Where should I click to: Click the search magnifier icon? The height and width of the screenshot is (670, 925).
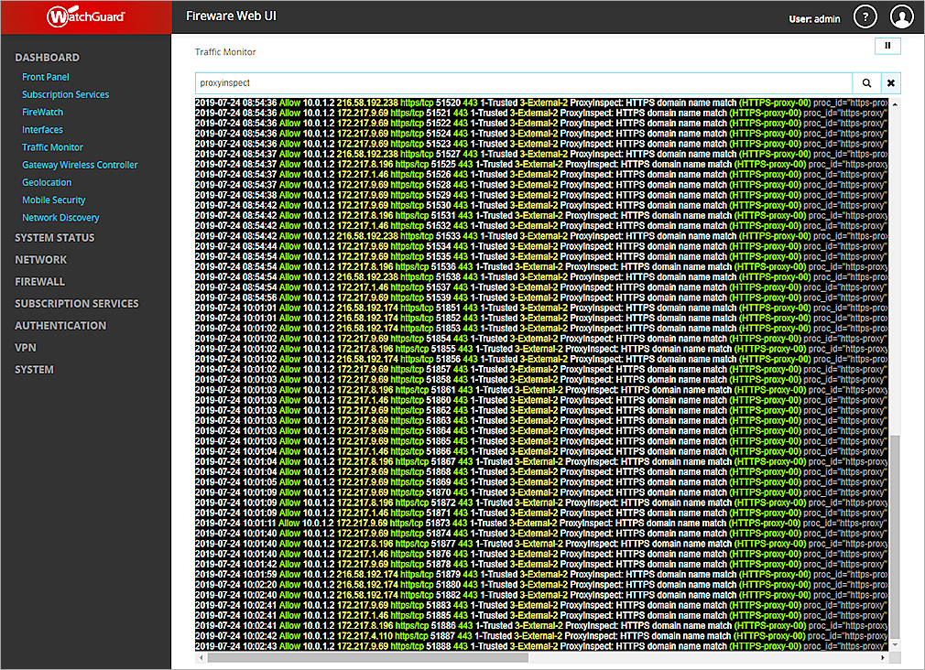tap(866, 82)
